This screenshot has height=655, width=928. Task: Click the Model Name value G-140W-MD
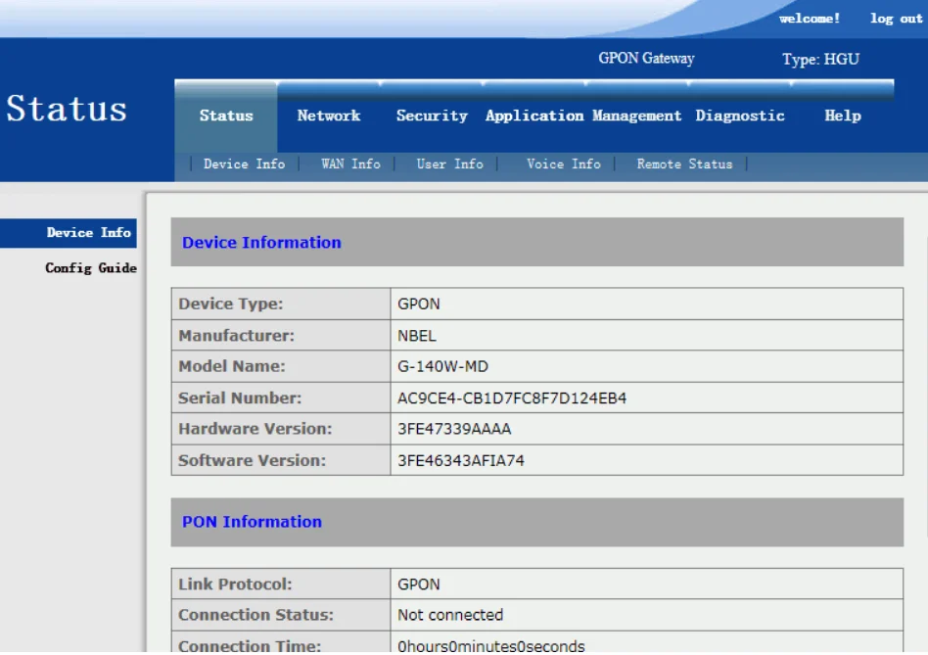[x=442, y=367]
